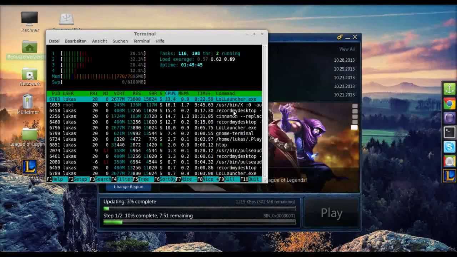Click F3 Search in htop

[100, 179]
